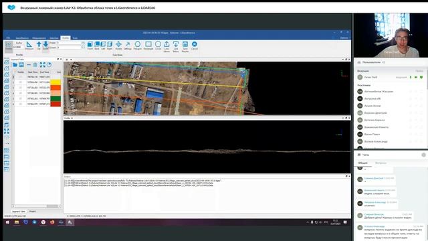Image resolution: width=428 pixels, height=241 pixels.
Task: Switch to Back view
Action: (x=97, y=46)
